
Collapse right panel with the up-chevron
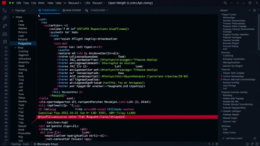click(250, 10)
